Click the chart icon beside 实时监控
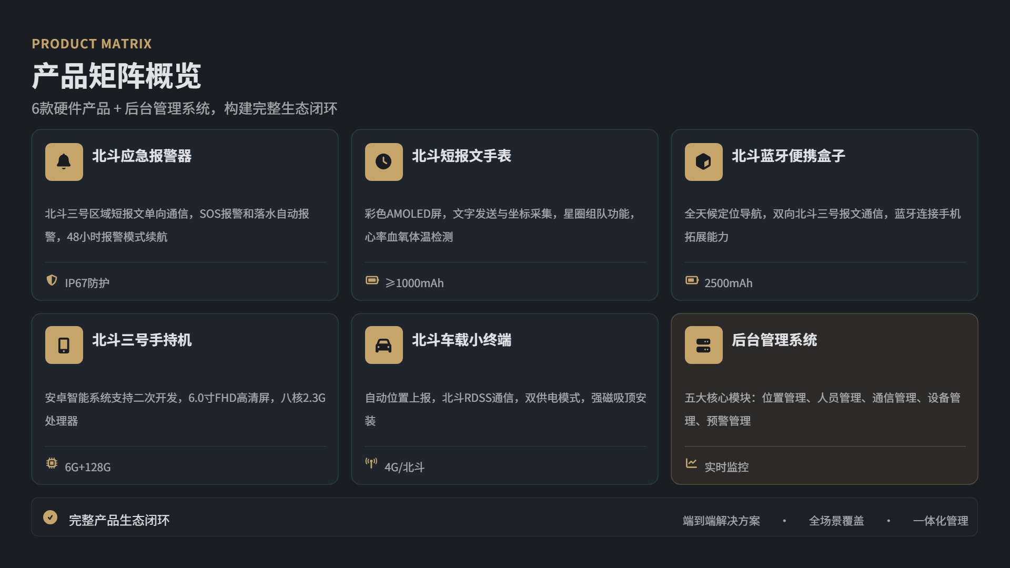Viewport: 1010px width, 568px height. click(691, 463)
